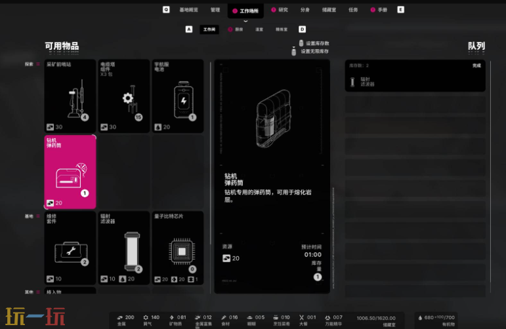Select the 电缆塔组件 pylon component item
This screenshot has height=329, width=506.
(123, 95)
